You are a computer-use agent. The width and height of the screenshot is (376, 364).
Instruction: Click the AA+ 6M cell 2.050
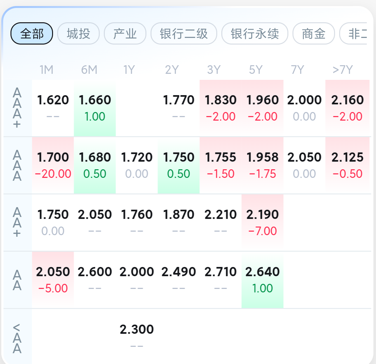pyautogui.click(x=95, y=222)
